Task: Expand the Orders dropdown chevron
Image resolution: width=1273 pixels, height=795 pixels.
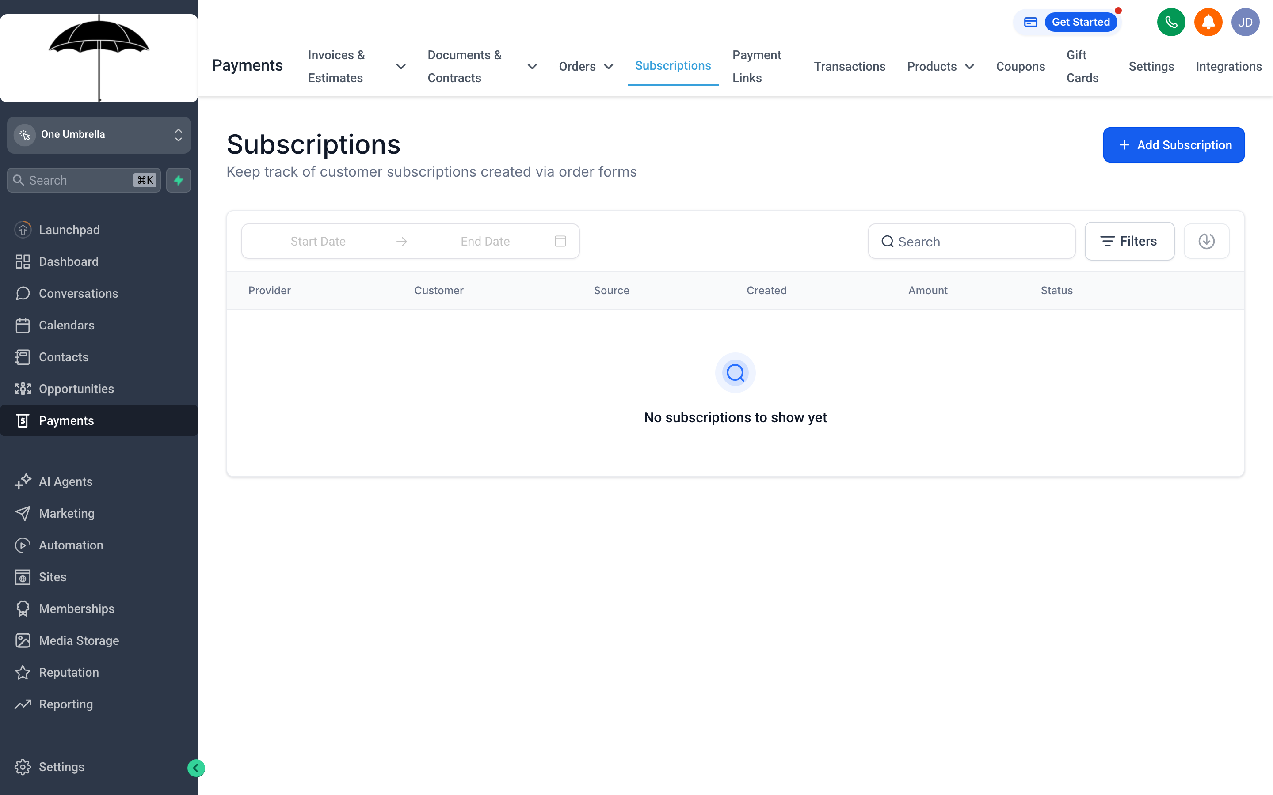Action: (x=609, y=66)
